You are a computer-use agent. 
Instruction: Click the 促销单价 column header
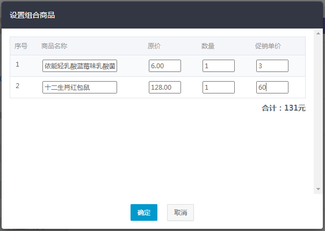pos(268,46)
